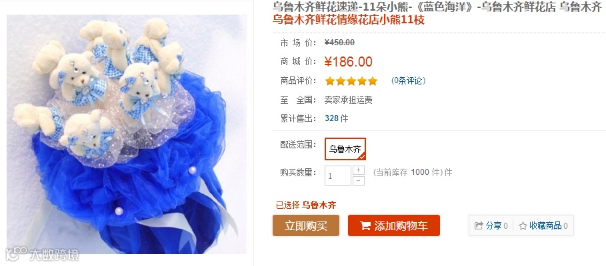Click the 分享 share text

coord(493,226)
